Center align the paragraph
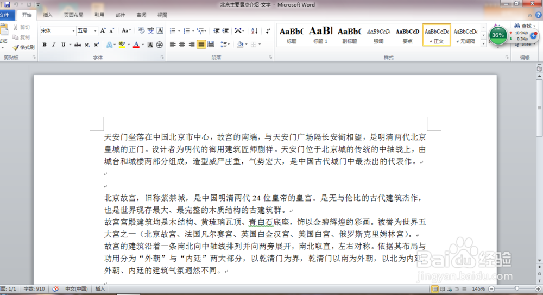The height and width of the screenshot is (295, 543). tap(182, 45)
